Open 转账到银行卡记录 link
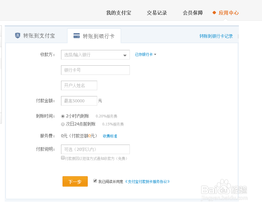This screenshot has height=207, width=262. 216,36
